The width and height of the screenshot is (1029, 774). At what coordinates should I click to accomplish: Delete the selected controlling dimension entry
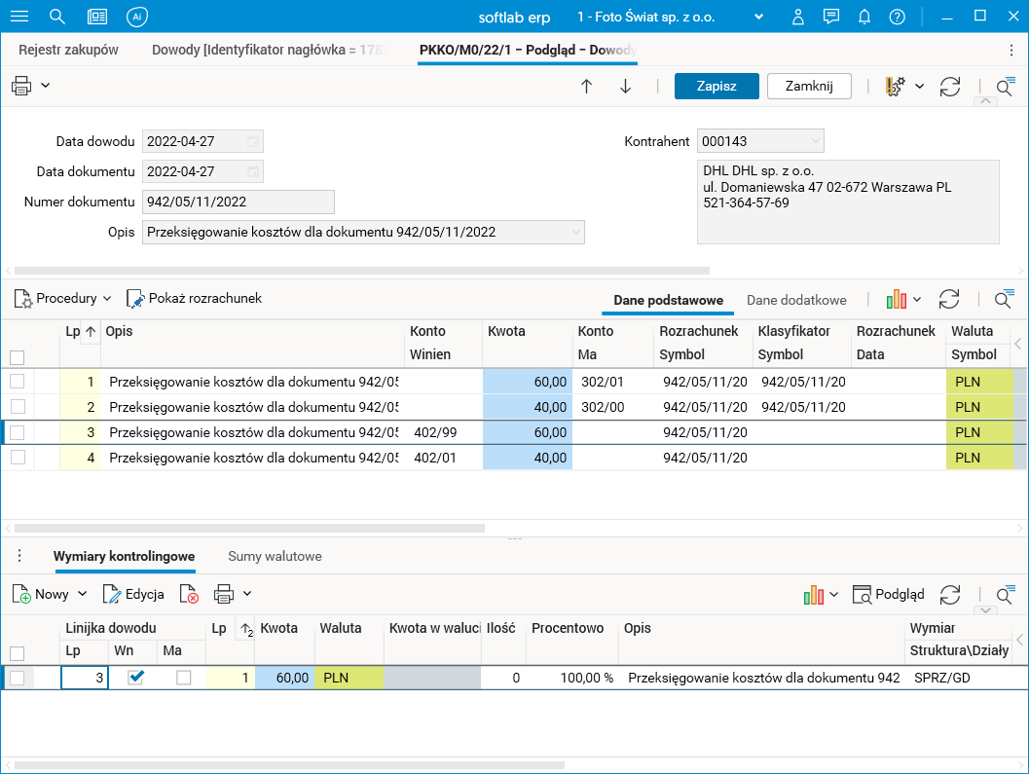click(189, 594)
